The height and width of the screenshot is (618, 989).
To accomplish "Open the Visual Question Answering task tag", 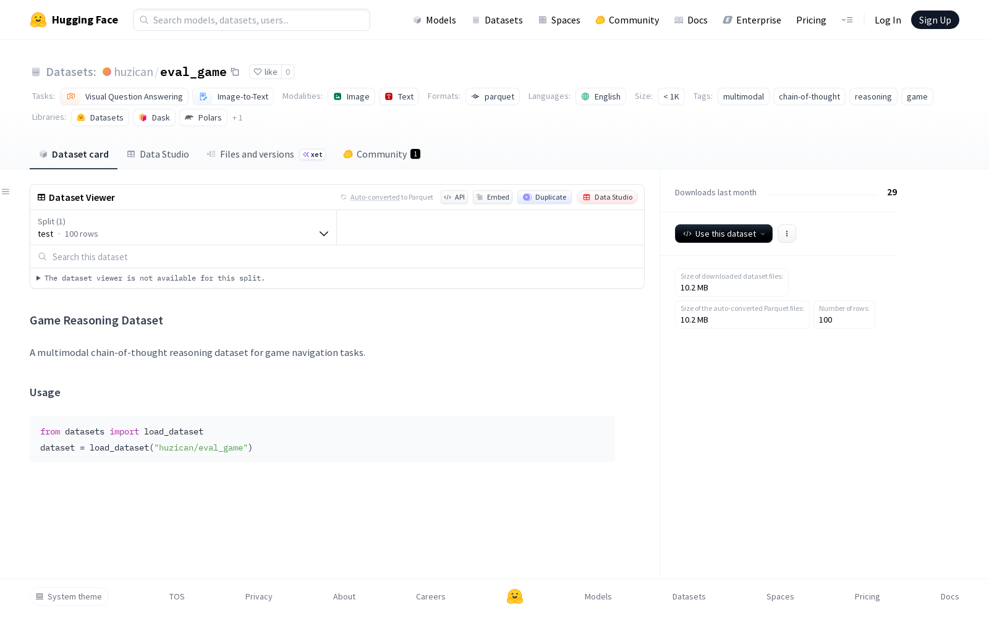I will click(124, 96).
